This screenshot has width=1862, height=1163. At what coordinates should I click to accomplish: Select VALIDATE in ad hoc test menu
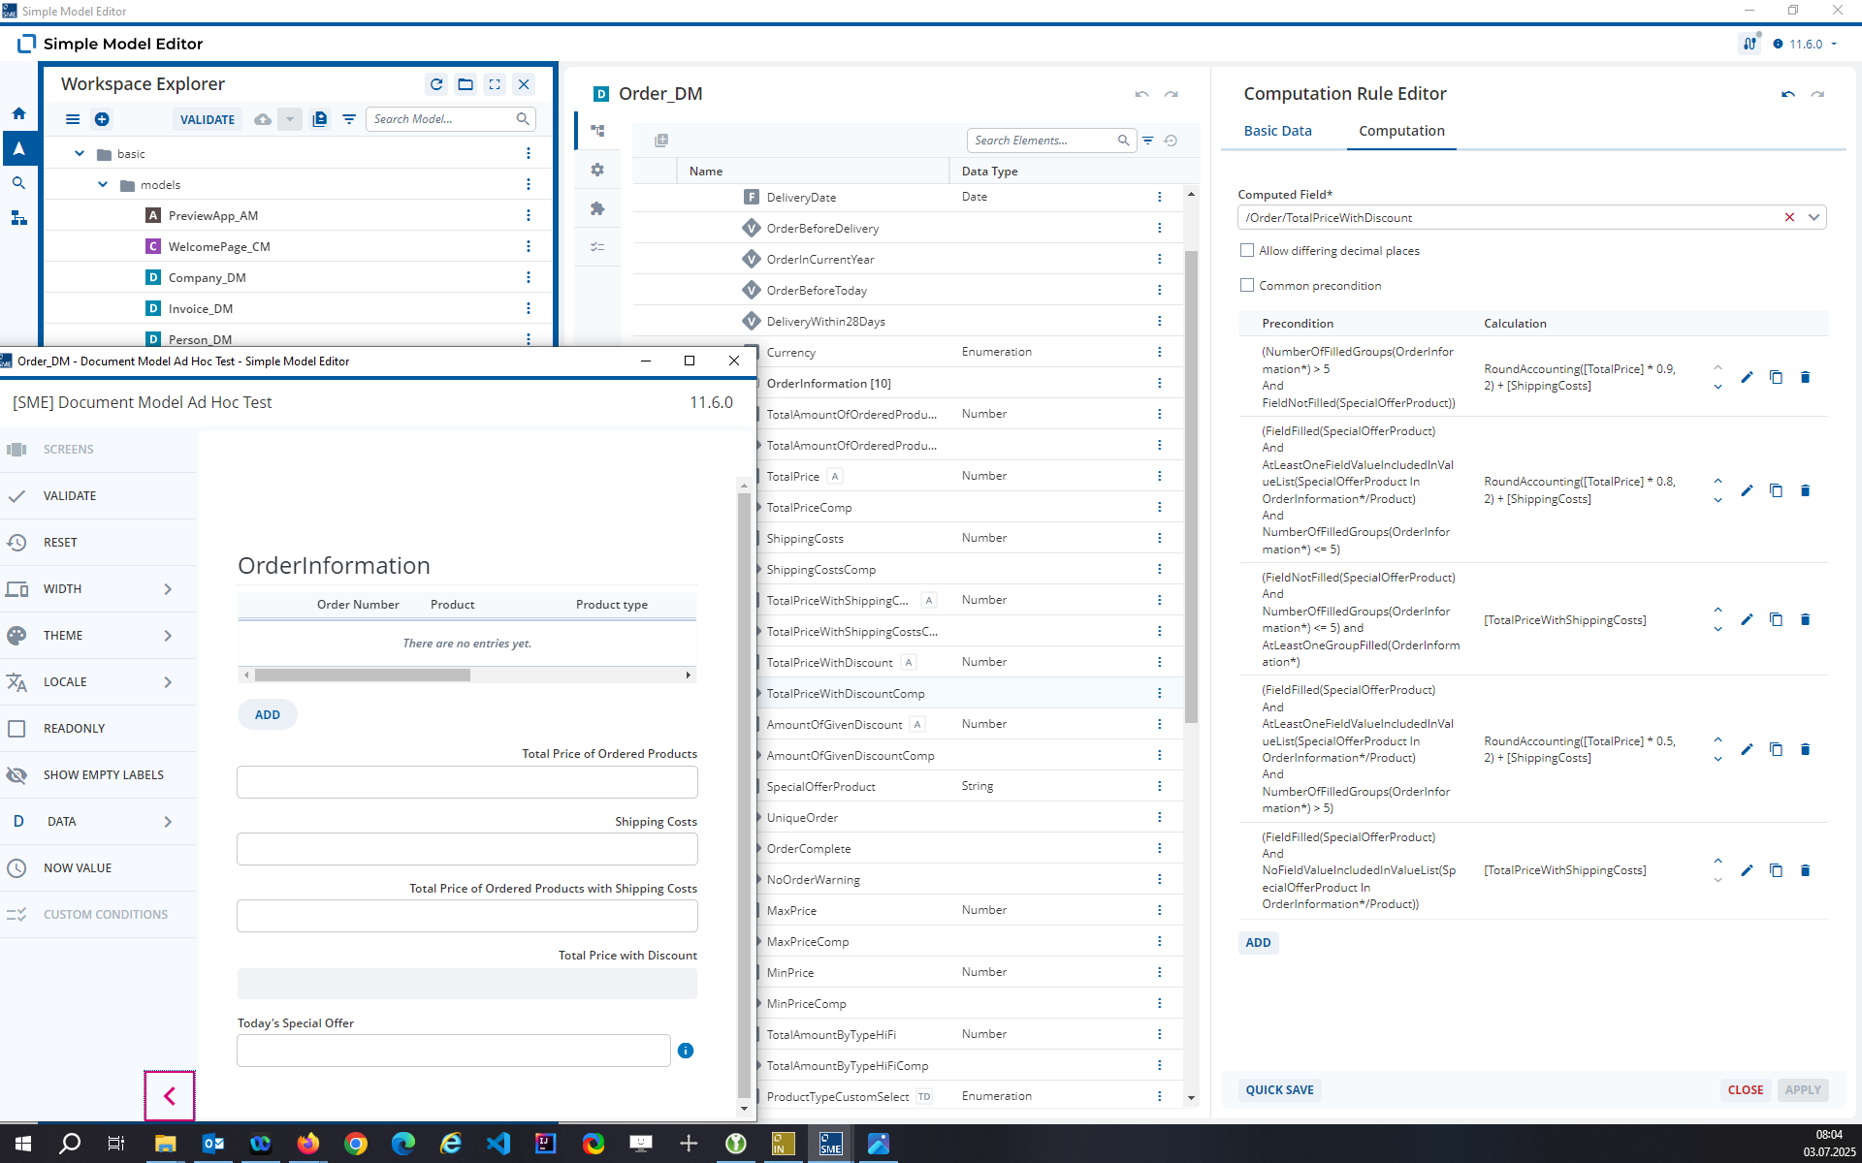coord(97,496)
